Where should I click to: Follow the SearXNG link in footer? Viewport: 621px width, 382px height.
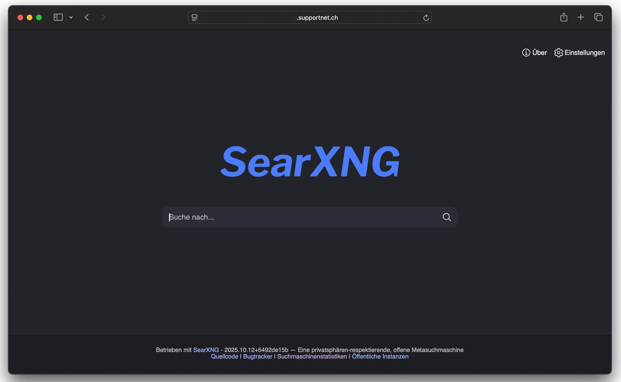pyautogui.click(x=206, y=350)
